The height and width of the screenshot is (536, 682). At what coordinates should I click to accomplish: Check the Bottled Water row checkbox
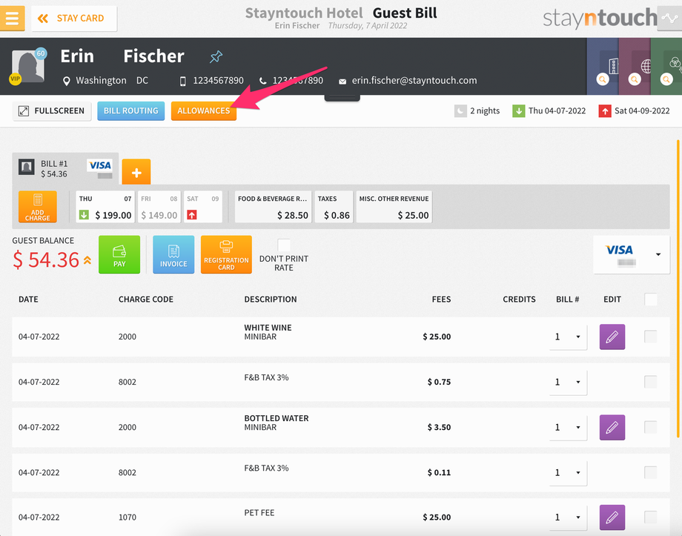651,427
